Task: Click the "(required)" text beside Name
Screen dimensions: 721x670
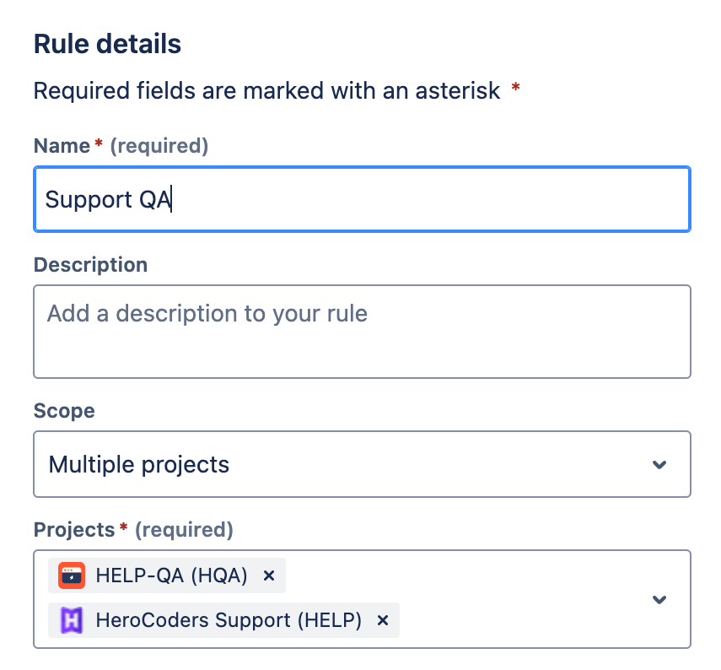Action: 160,145
